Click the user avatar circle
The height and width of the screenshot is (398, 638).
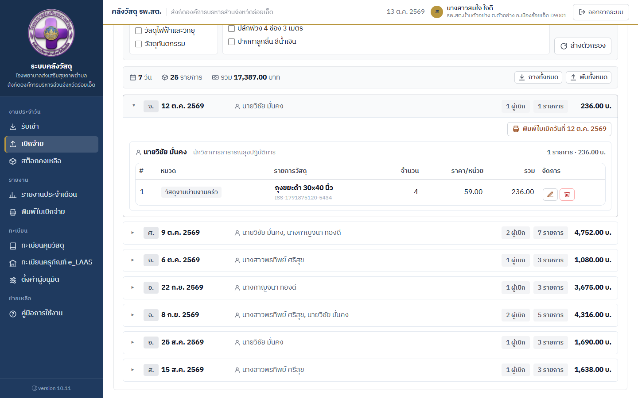click(437, 12)
